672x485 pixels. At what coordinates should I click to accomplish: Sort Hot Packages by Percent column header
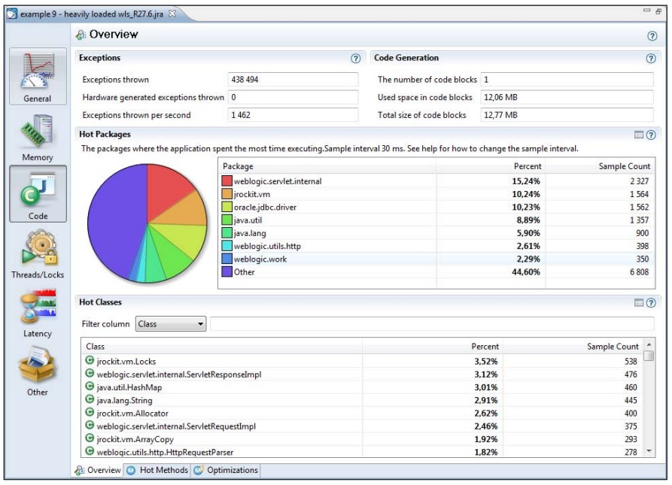[x=527, y=166]
